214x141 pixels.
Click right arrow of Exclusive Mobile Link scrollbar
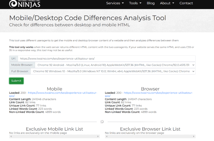(x=98, y=136)
